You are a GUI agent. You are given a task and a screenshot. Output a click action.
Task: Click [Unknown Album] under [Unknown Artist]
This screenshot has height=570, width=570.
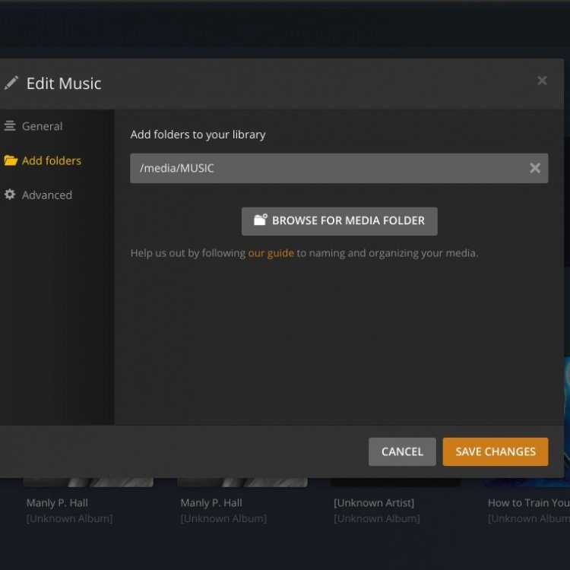377,518
